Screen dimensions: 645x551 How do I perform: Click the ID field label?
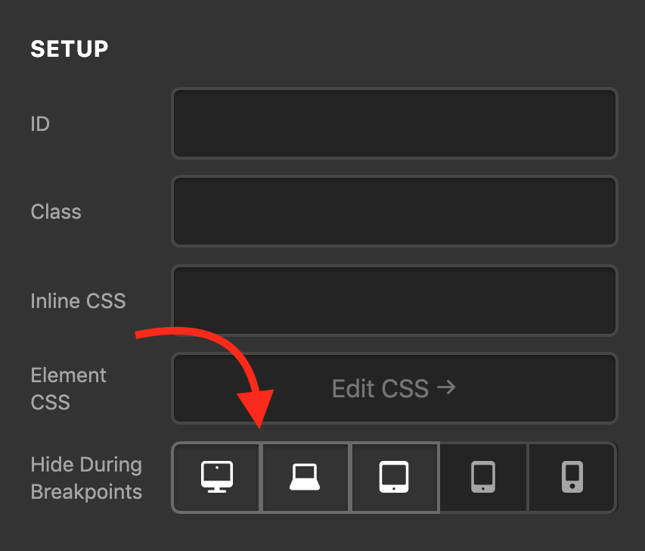(40, 123)
